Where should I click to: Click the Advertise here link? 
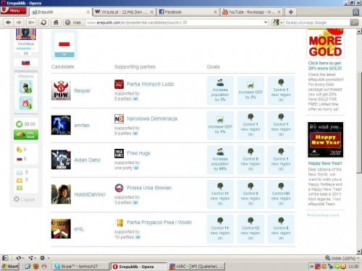click(x=324, y=215)
